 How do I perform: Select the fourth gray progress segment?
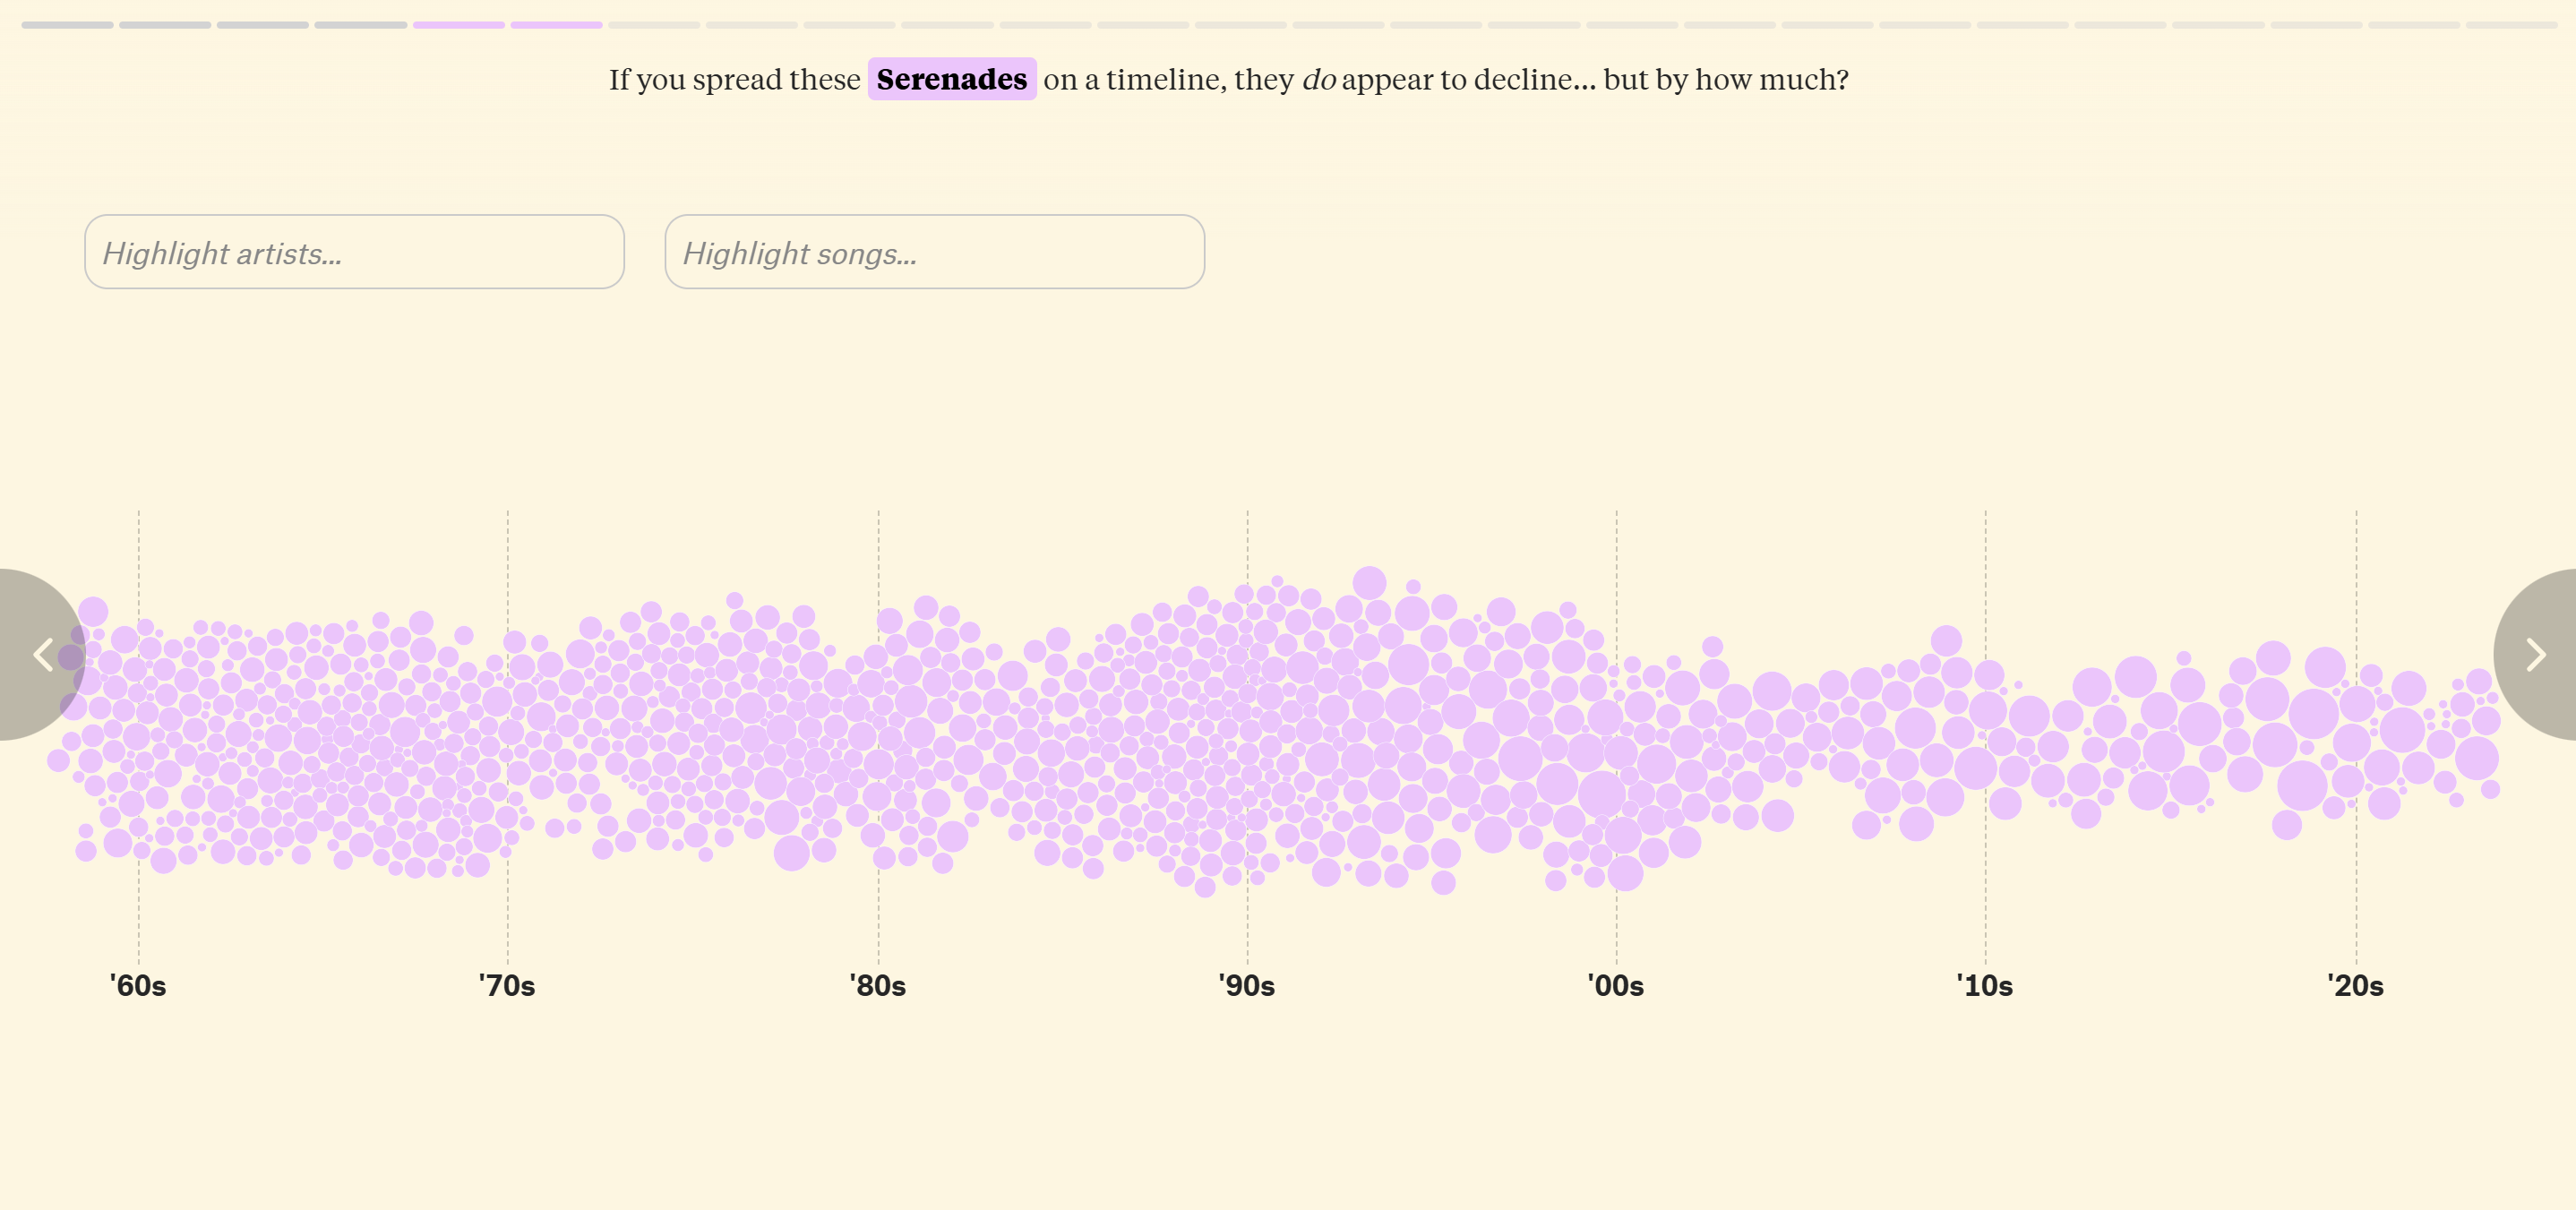click(x=360, y=25)
